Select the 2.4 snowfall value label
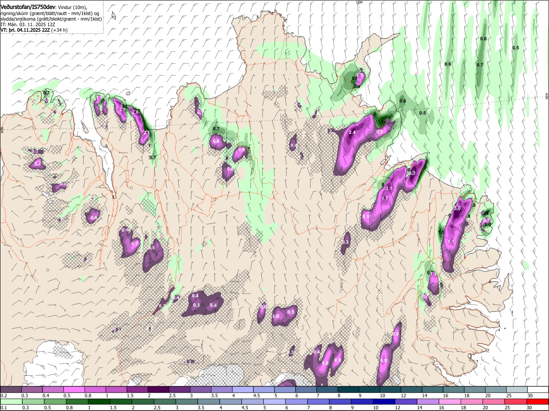 352,133
